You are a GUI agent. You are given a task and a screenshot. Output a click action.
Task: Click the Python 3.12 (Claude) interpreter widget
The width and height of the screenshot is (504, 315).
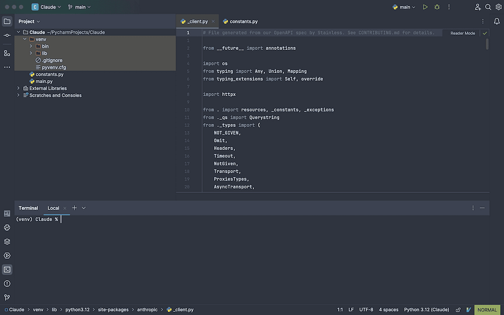tap(426, 309)
